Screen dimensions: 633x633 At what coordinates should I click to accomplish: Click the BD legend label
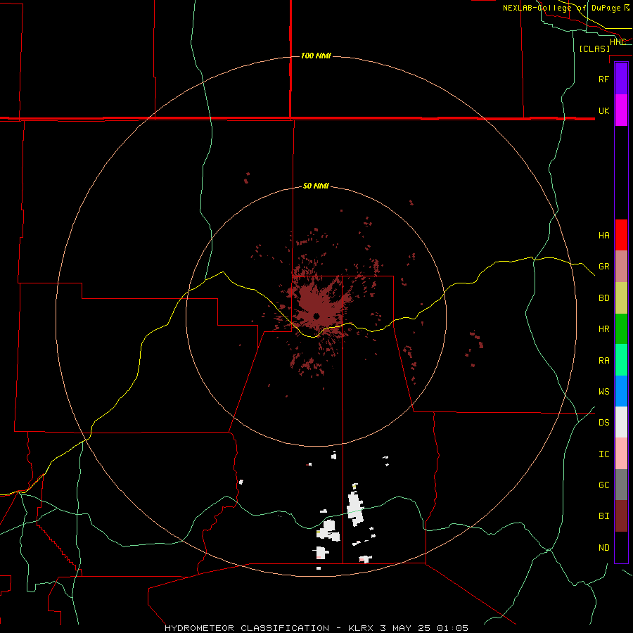point(603,298)
